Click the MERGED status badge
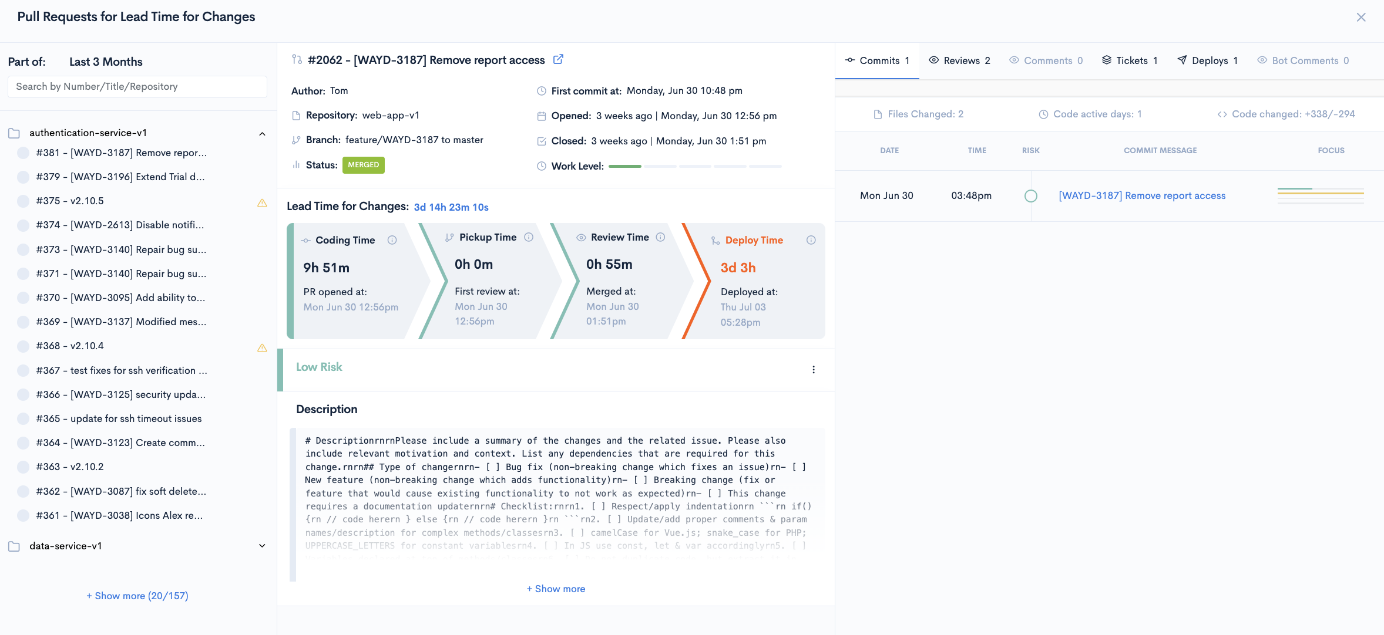 (363, 165)
